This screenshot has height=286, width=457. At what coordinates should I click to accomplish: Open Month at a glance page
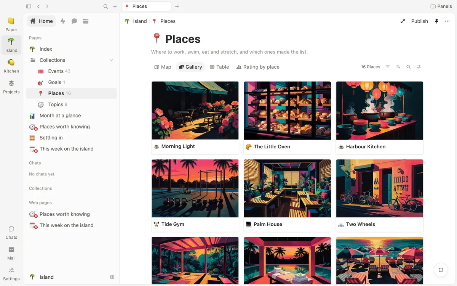click(71, 116)
